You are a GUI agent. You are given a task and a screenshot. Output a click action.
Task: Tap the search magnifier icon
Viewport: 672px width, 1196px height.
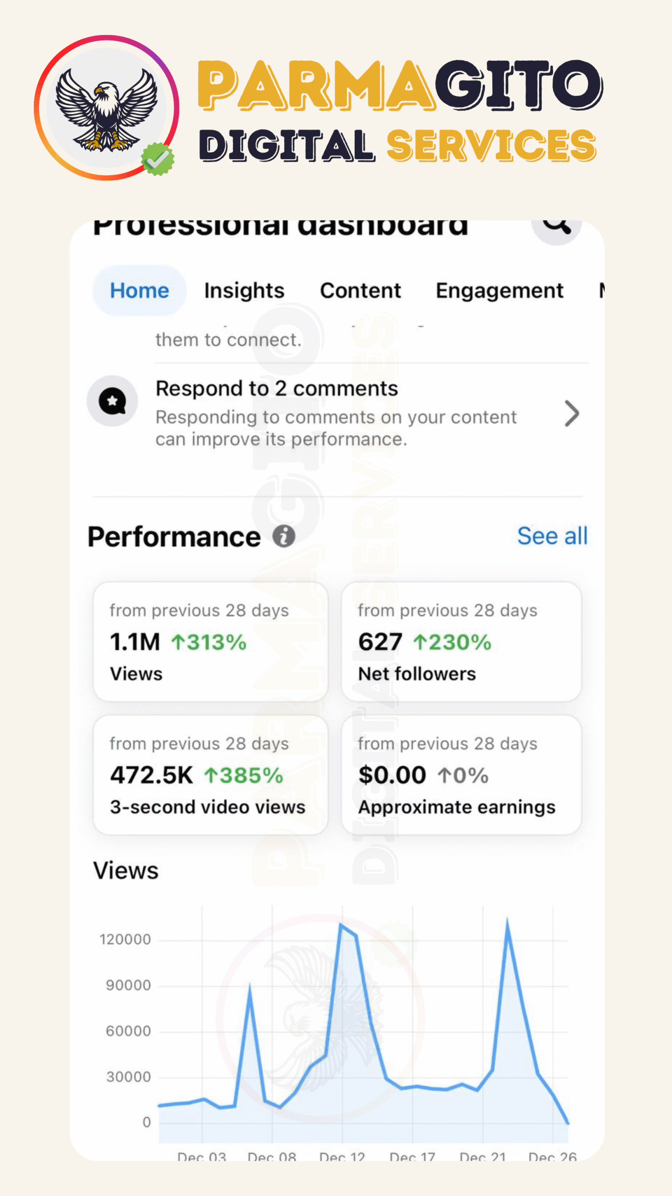(556, 226)
